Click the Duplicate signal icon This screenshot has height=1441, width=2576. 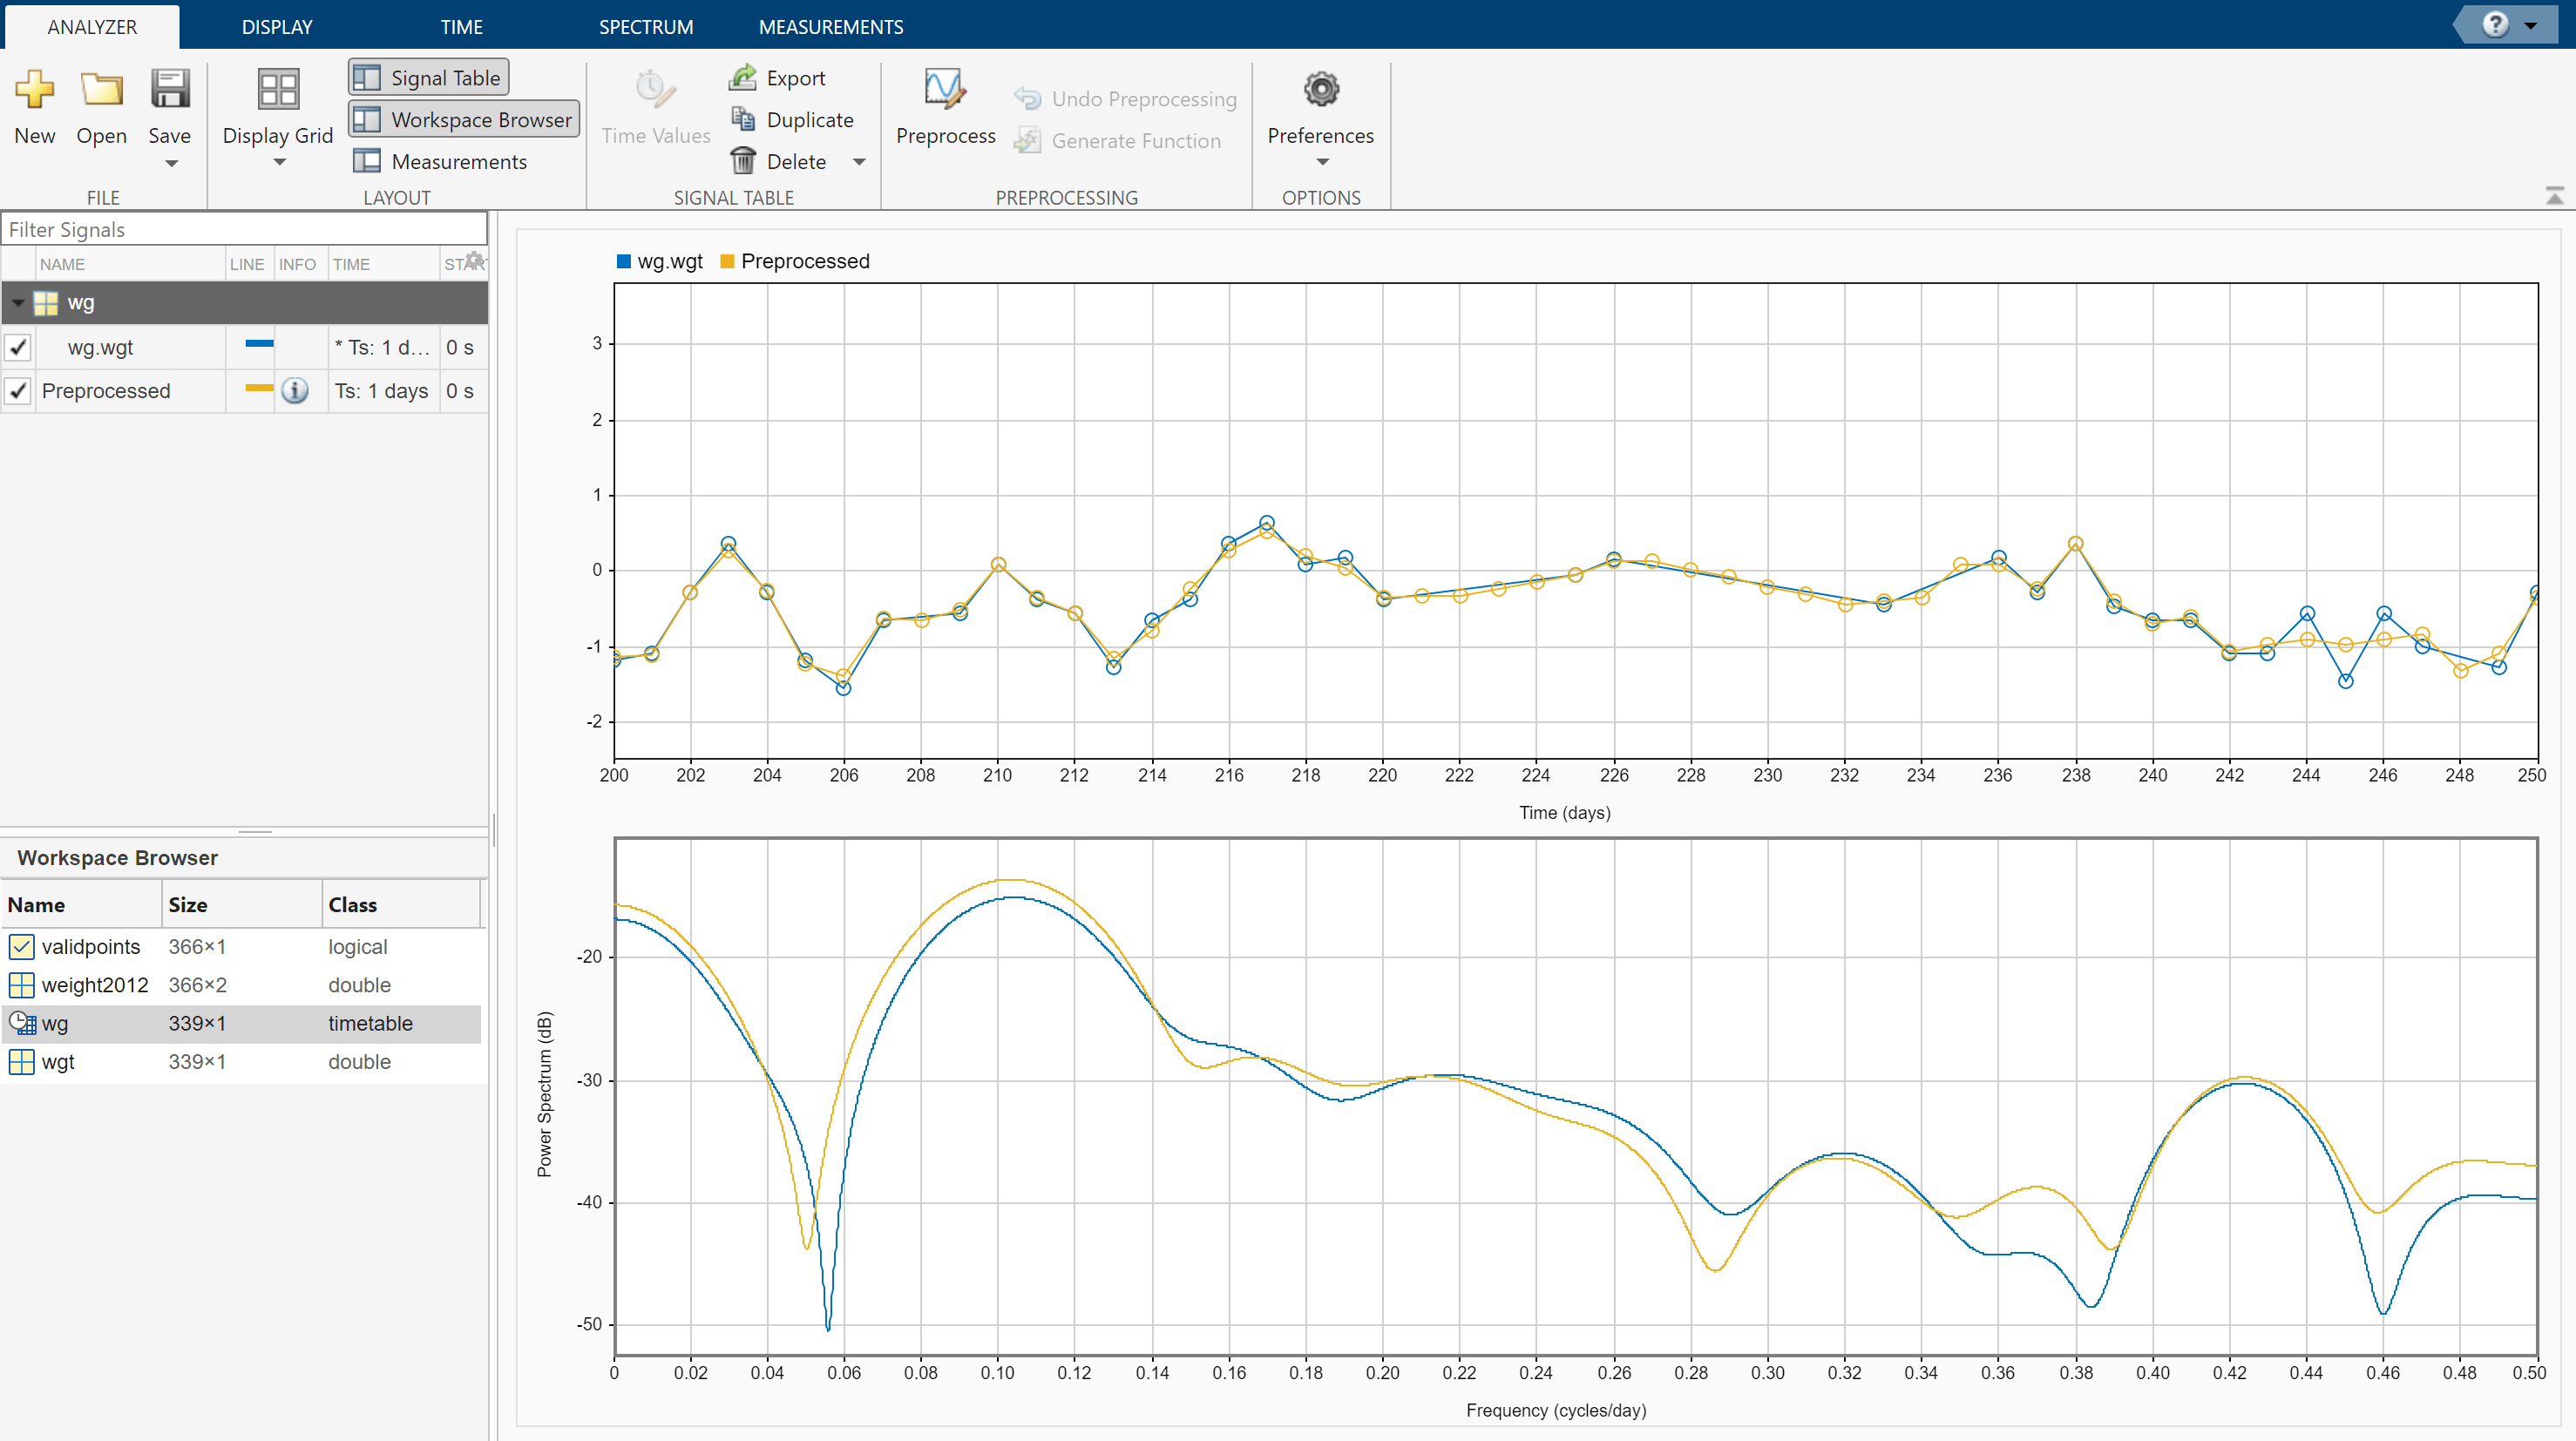(743, 119)
